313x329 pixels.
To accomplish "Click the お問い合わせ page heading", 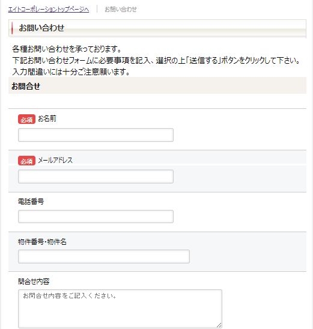I will [x=41, y=28].
